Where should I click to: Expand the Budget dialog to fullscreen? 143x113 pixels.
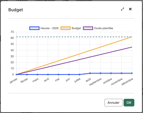123,9
